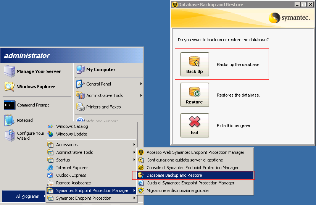
Task: Run Windows Update
Action: coord(92,134)
